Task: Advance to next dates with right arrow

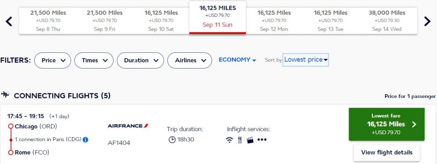Action: coord(427,21)
